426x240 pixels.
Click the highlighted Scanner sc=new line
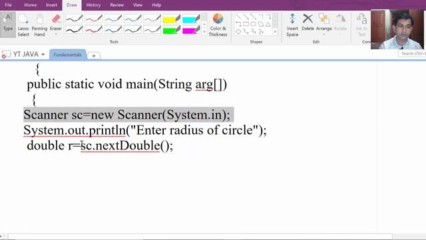point(128,115)
